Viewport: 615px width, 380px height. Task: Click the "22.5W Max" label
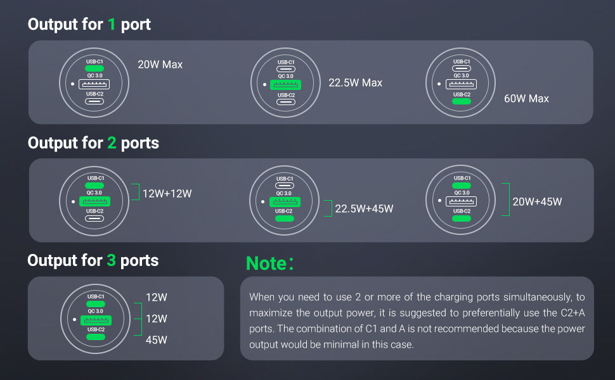point(355,83)
